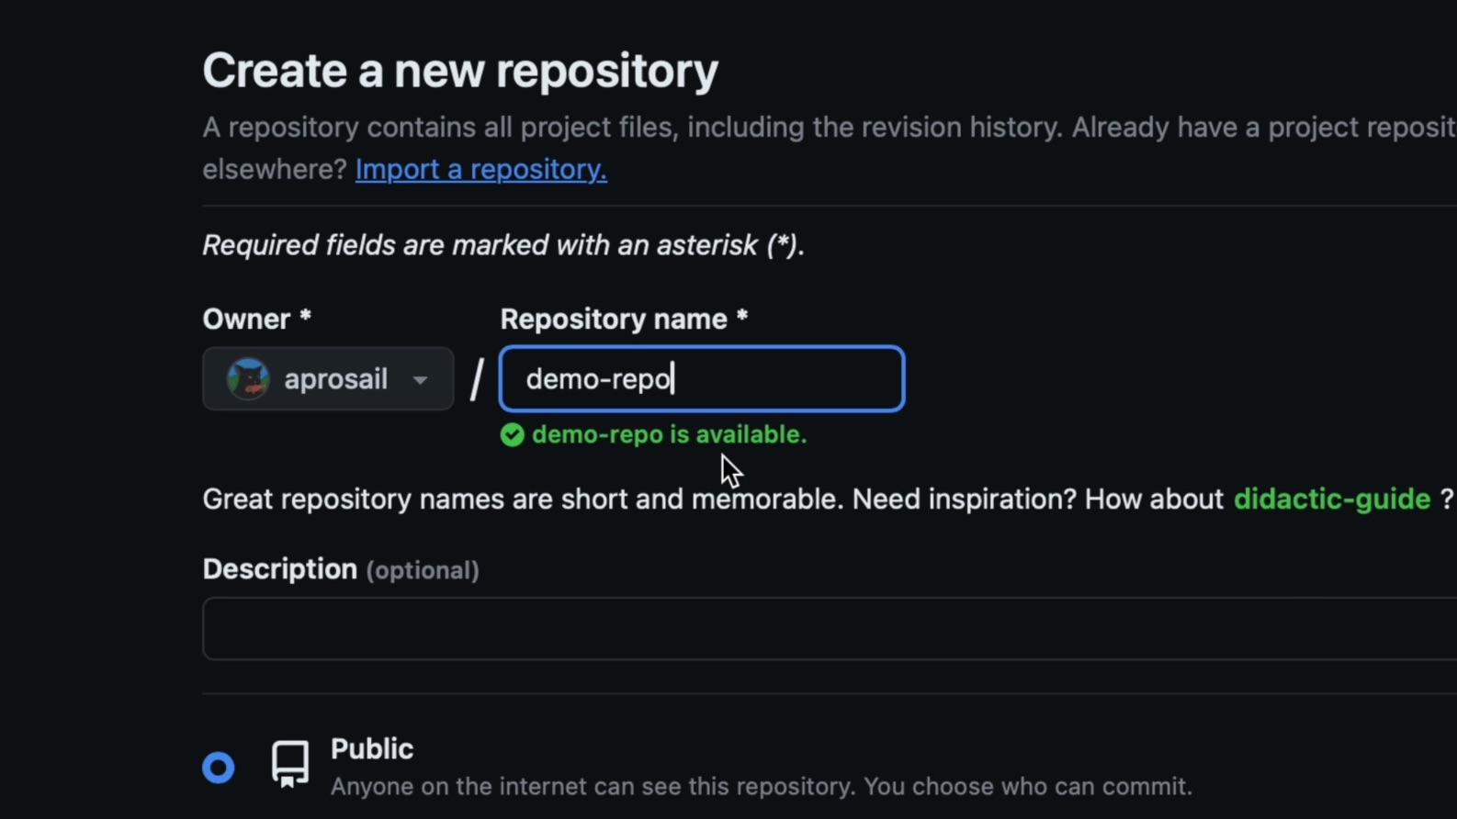This screenshot has width=1457, height=819.
Task: Use the suggested name didactic-guide
Action: click(x=1331, y=499)
